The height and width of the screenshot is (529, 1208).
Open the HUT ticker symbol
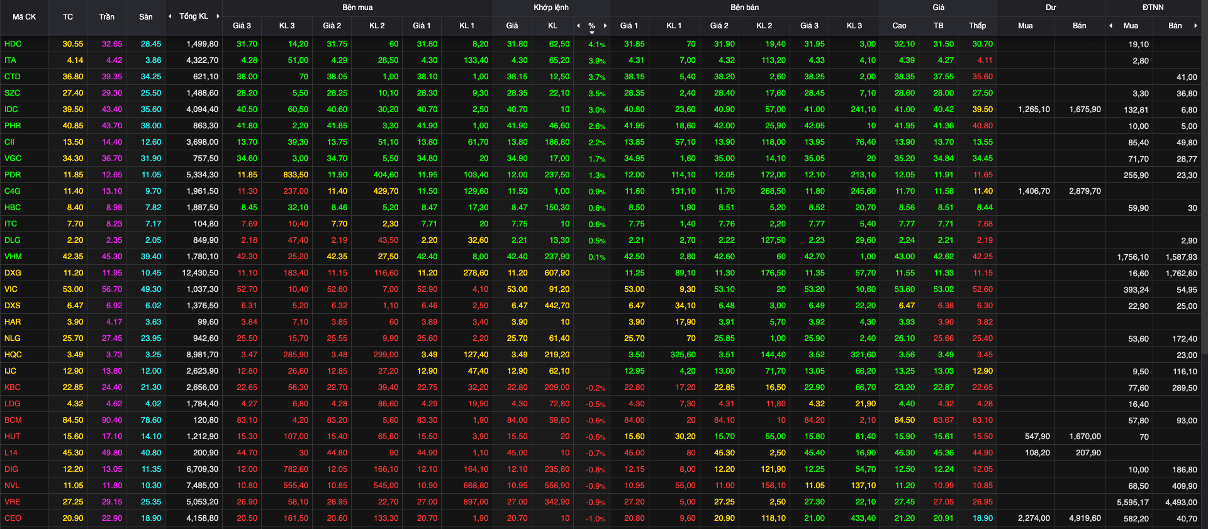[x=13, y=437]
